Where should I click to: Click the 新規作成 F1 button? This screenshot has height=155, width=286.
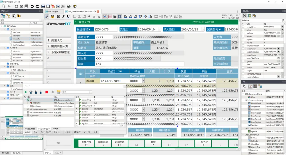pos(86,143)
